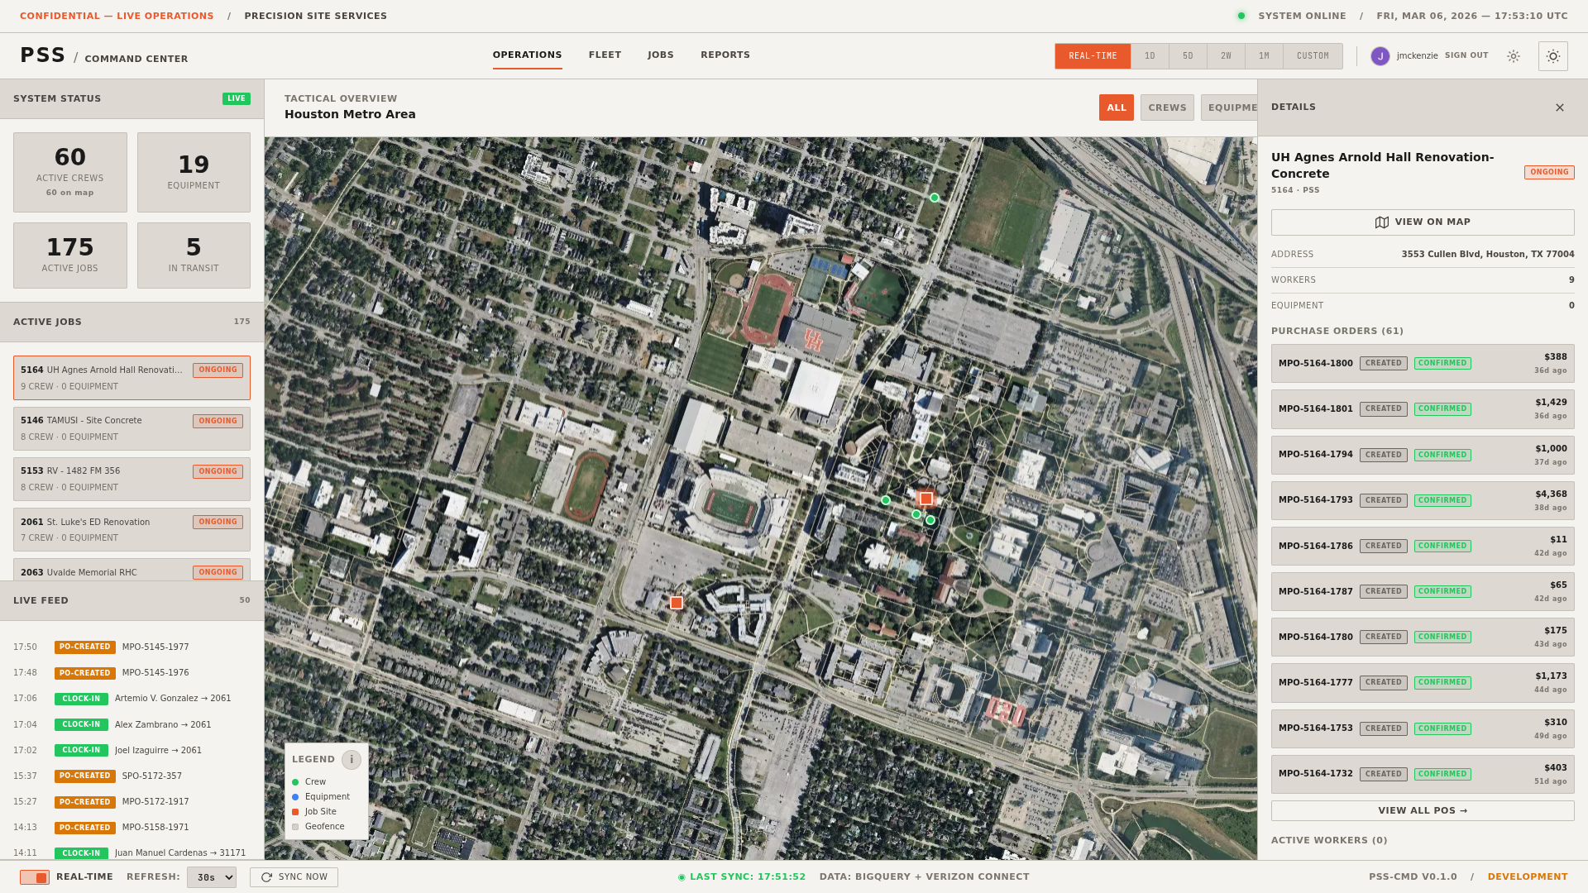1588x893 pixels.
Task: Open the boxed light mode icon top right
Action: click(1552, 56)
